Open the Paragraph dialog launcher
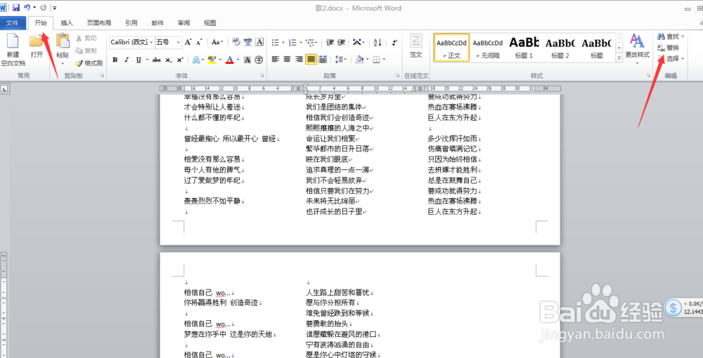The image size is (703, 358). (397, 76)
